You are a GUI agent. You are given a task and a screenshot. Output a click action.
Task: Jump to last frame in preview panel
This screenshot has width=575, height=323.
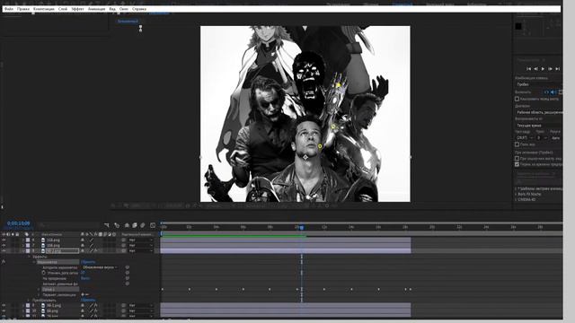click(557, 69)
